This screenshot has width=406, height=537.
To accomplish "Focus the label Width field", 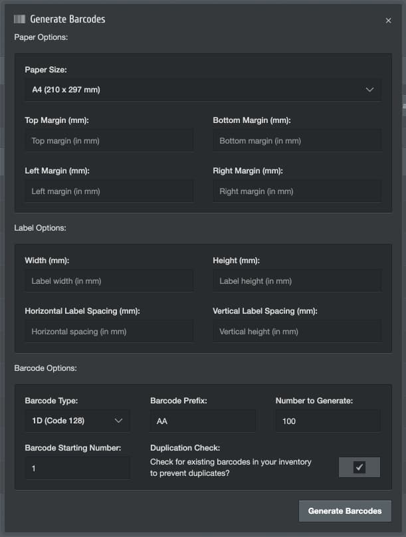I will [x=109, y=281].
